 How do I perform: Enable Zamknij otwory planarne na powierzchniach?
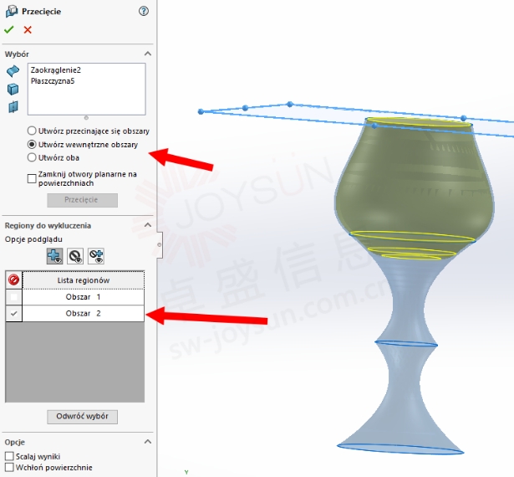32,178
